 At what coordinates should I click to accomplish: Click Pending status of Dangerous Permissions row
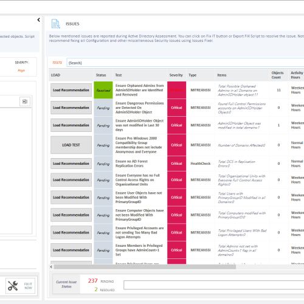pos(103,108)
